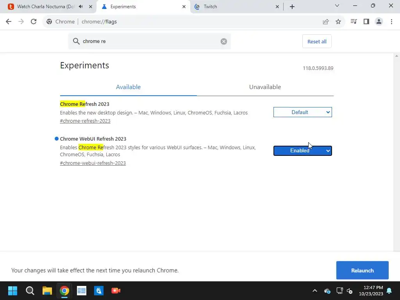
Task: Clear the flags search with the X icon
Action: coord(224,41)
